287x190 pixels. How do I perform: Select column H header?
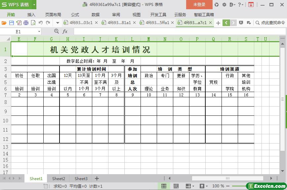pyautogui.click(x=68, y=39)
